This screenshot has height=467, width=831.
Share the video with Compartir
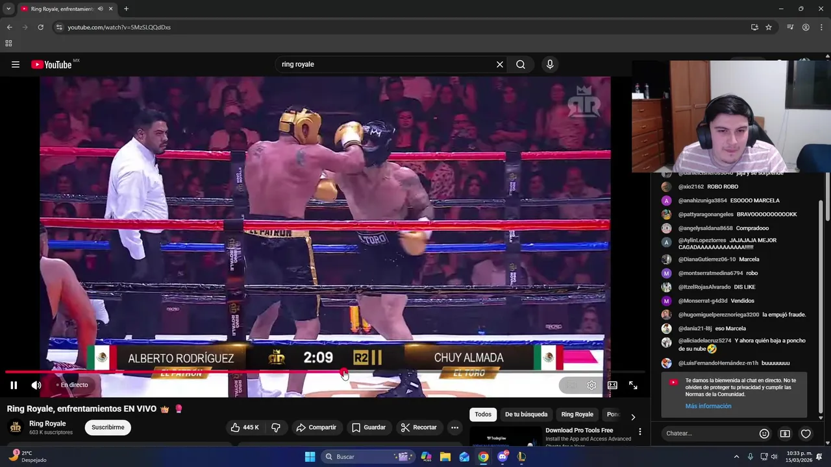click(x=316, y=427)
